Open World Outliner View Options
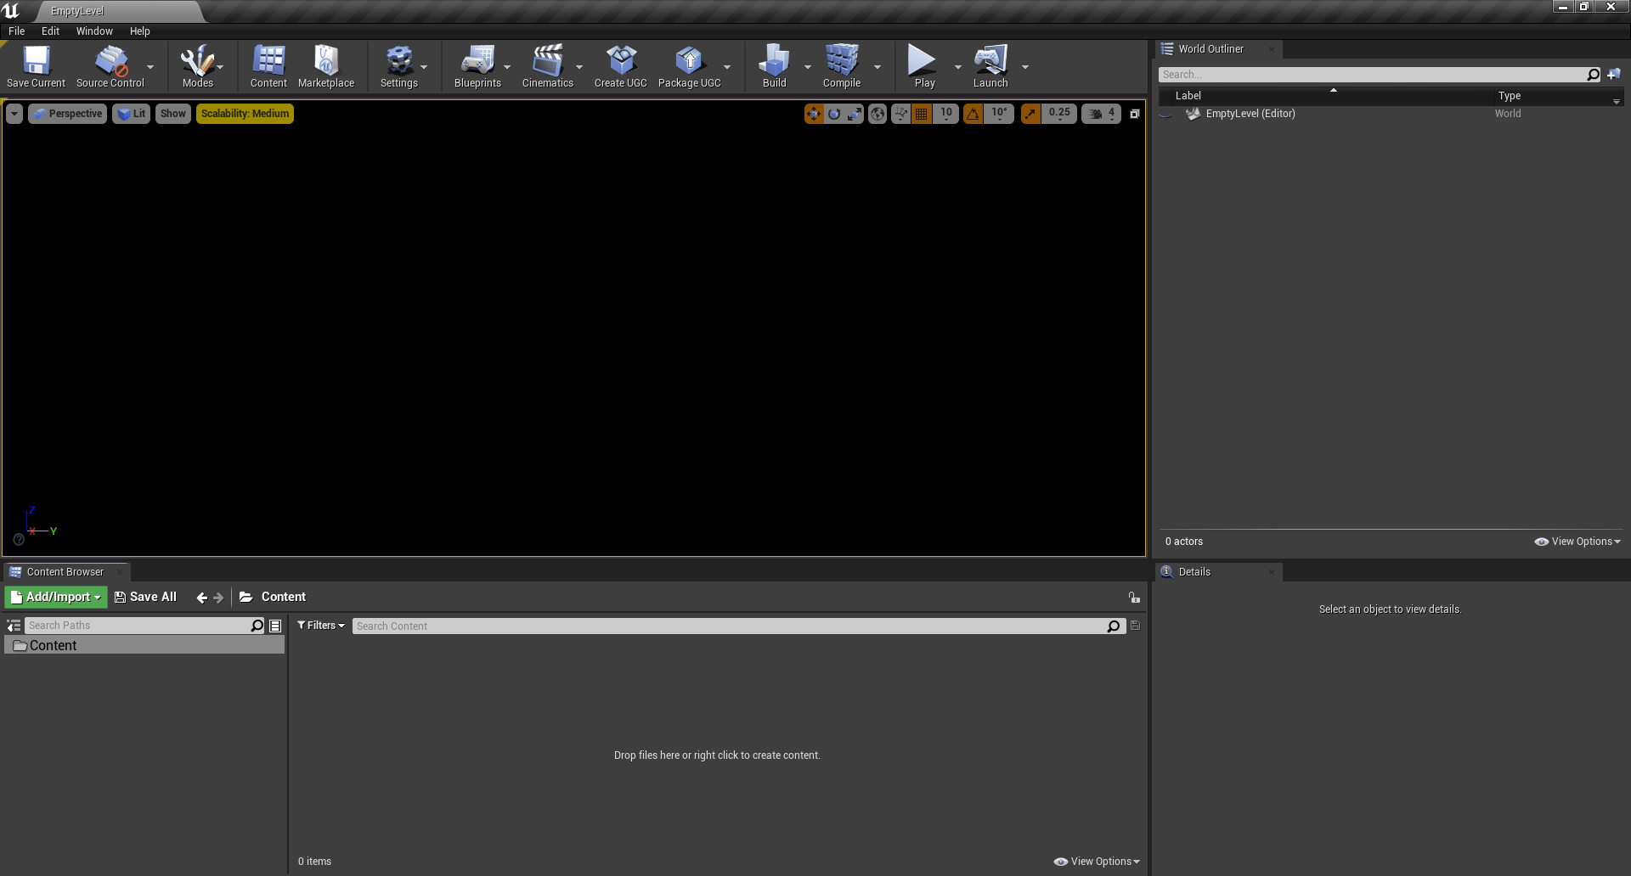Screen dimensions: 1631x876 (1577, 542)
